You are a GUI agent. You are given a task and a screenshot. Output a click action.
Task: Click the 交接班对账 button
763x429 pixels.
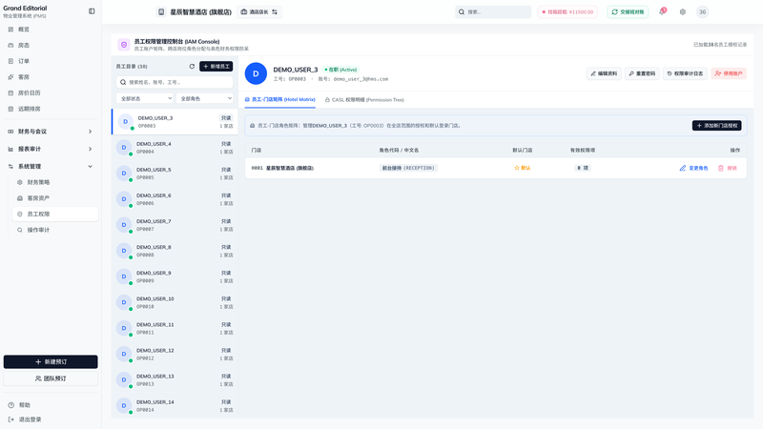coord(628,11)
